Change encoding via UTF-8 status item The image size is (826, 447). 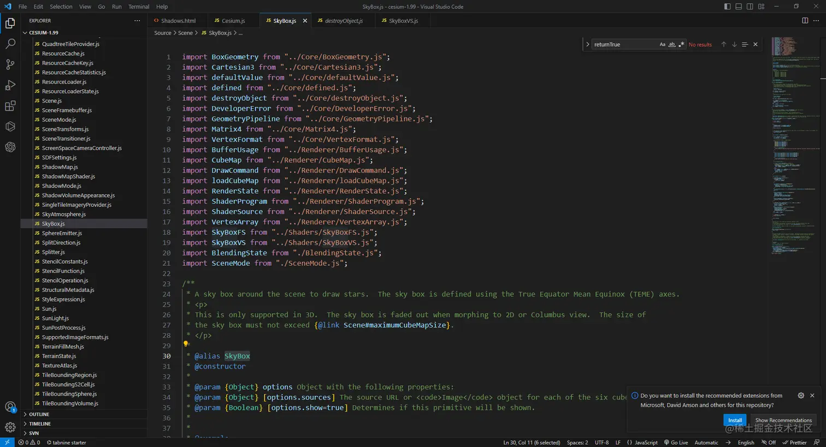[x=601, y=443]
